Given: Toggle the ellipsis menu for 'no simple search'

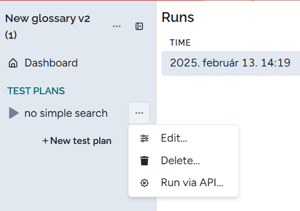Looking at the screenshot, I should click(139, 113).
